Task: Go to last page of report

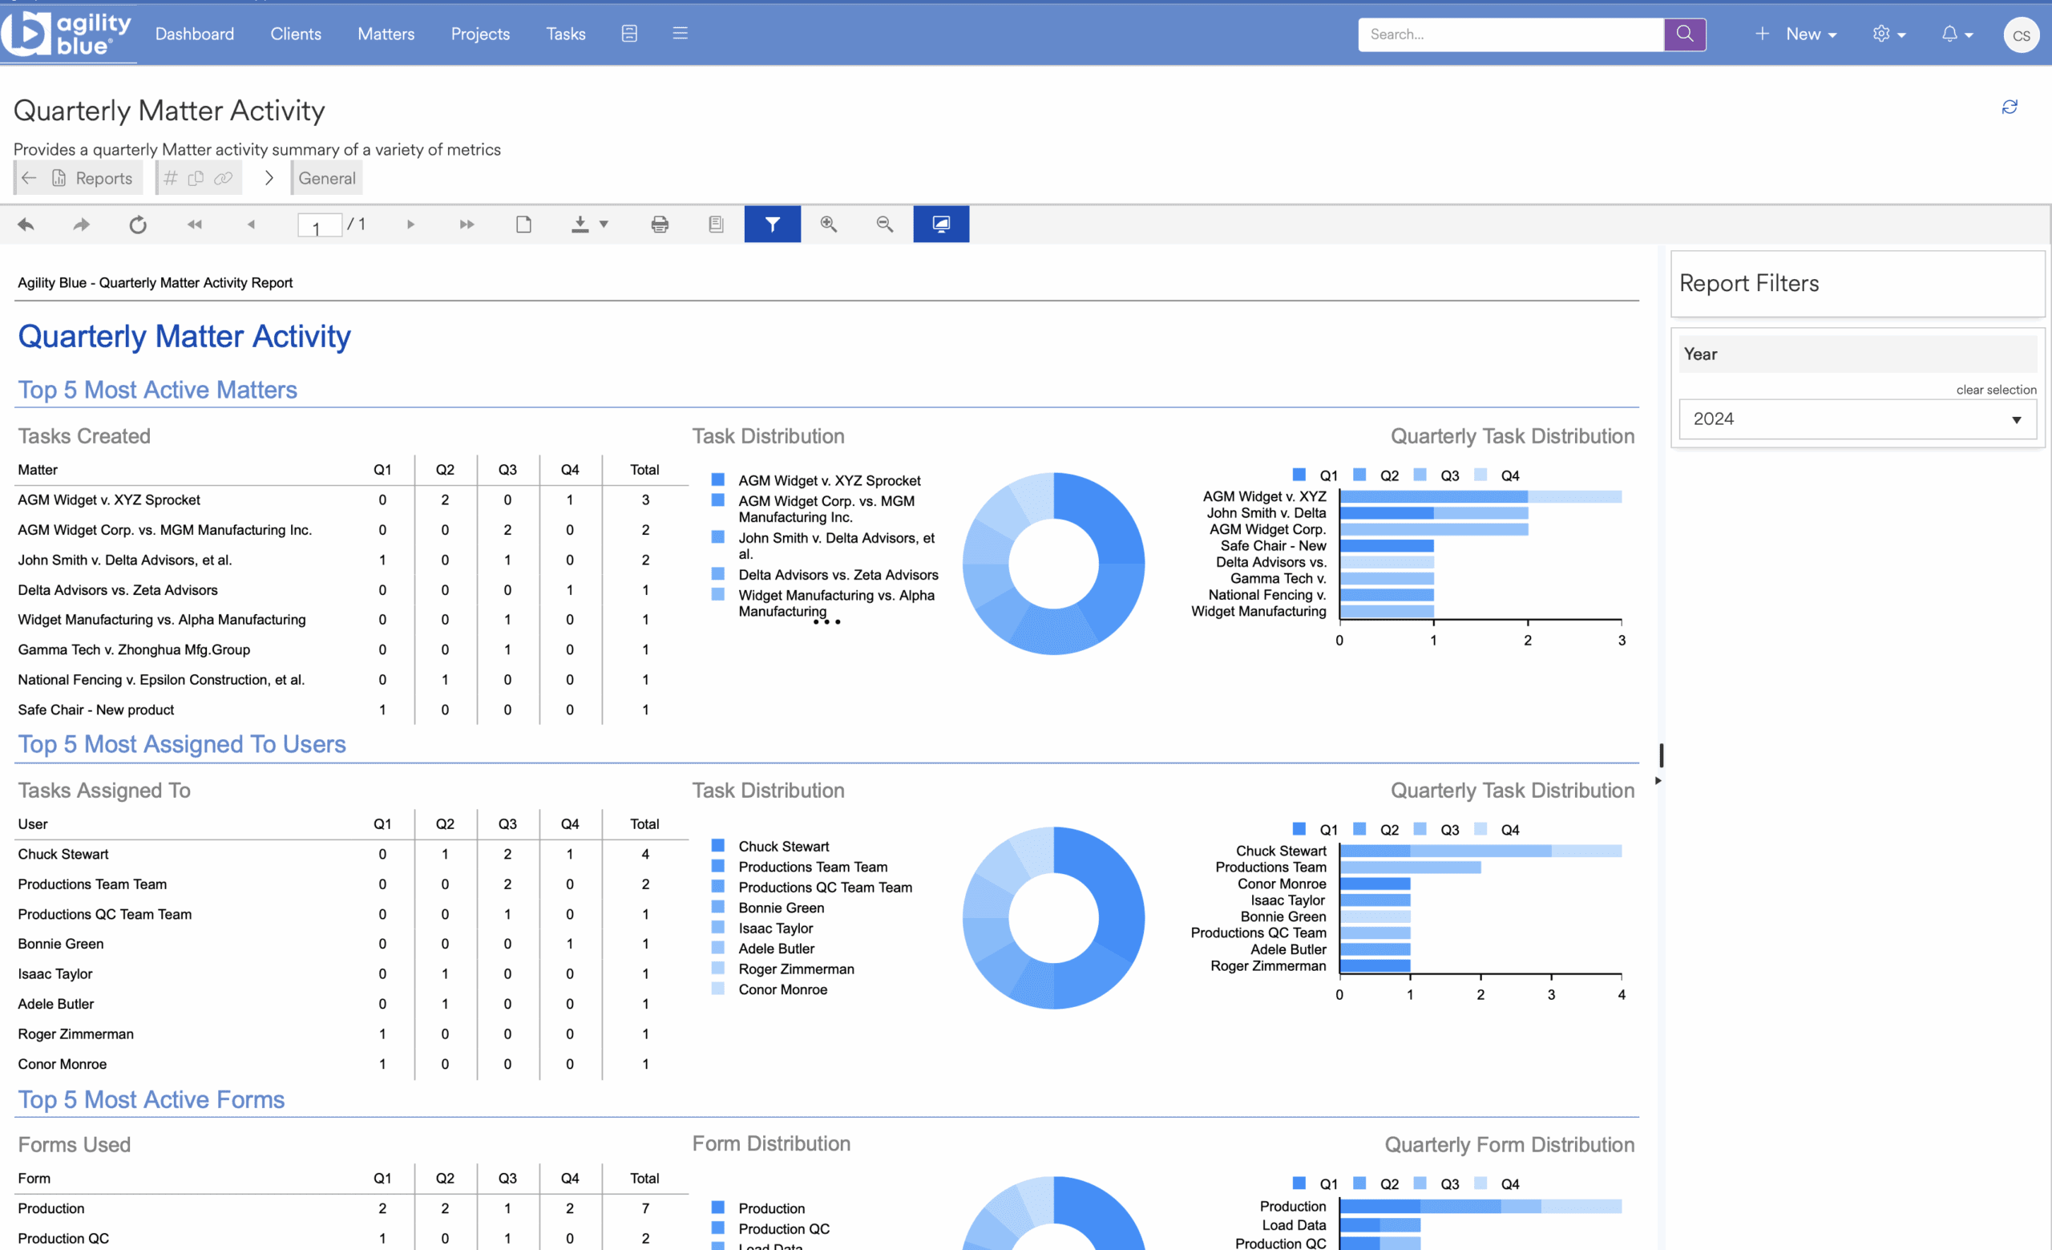Action: (467, 224)
